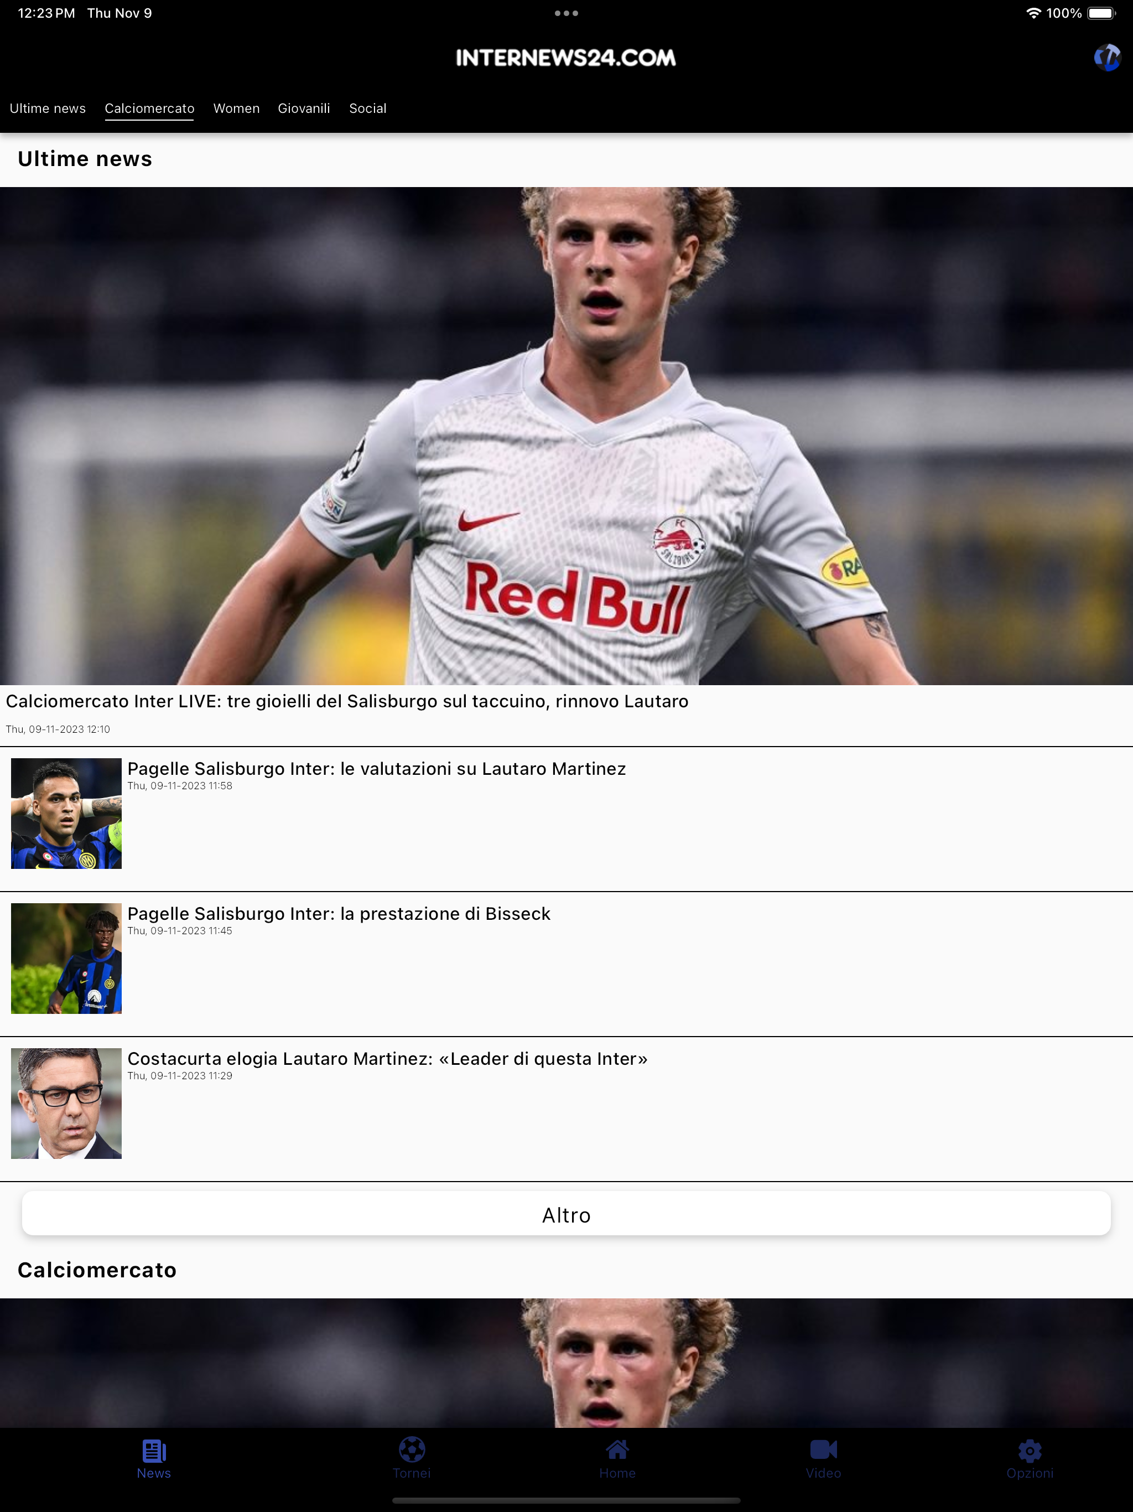Open Pagelle article on Bisseck's performance

click(x=339, y=914)
